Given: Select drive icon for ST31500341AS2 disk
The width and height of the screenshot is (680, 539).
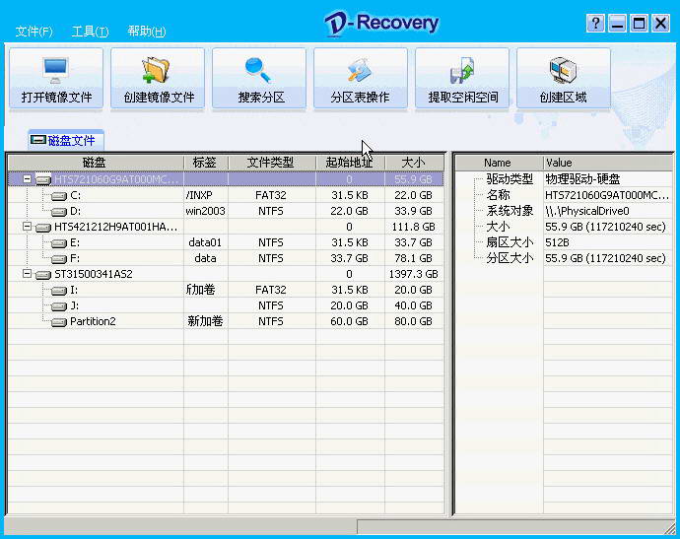Looking at the screenshot, I should (43, 275).
